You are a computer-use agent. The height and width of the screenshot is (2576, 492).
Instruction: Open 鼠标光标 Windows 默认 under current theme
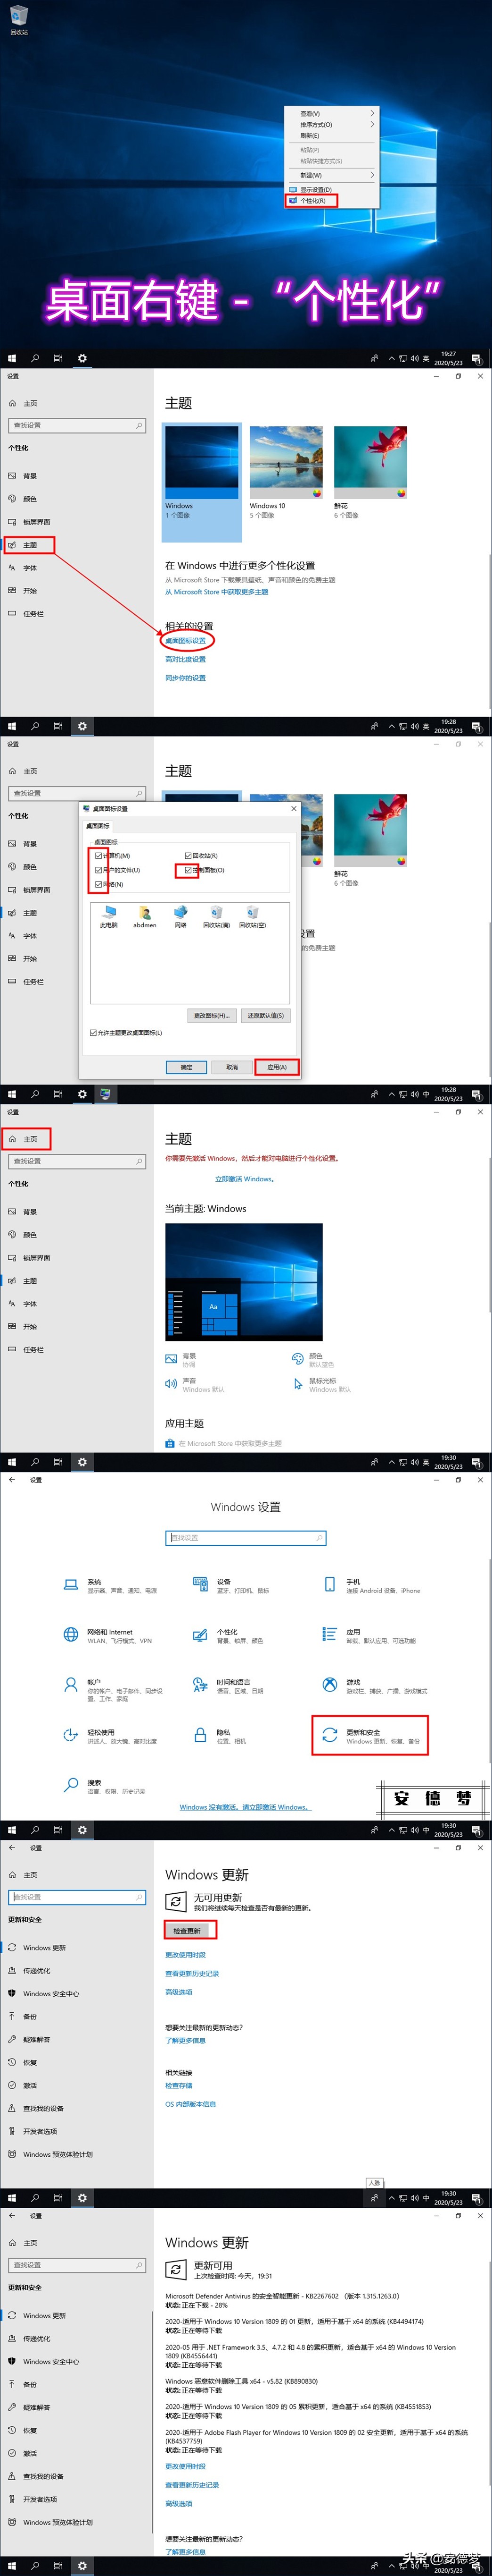pos(322,1385)
